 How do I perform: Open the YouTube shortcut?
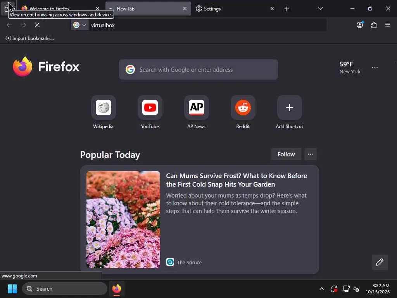(x=150, y=112)
